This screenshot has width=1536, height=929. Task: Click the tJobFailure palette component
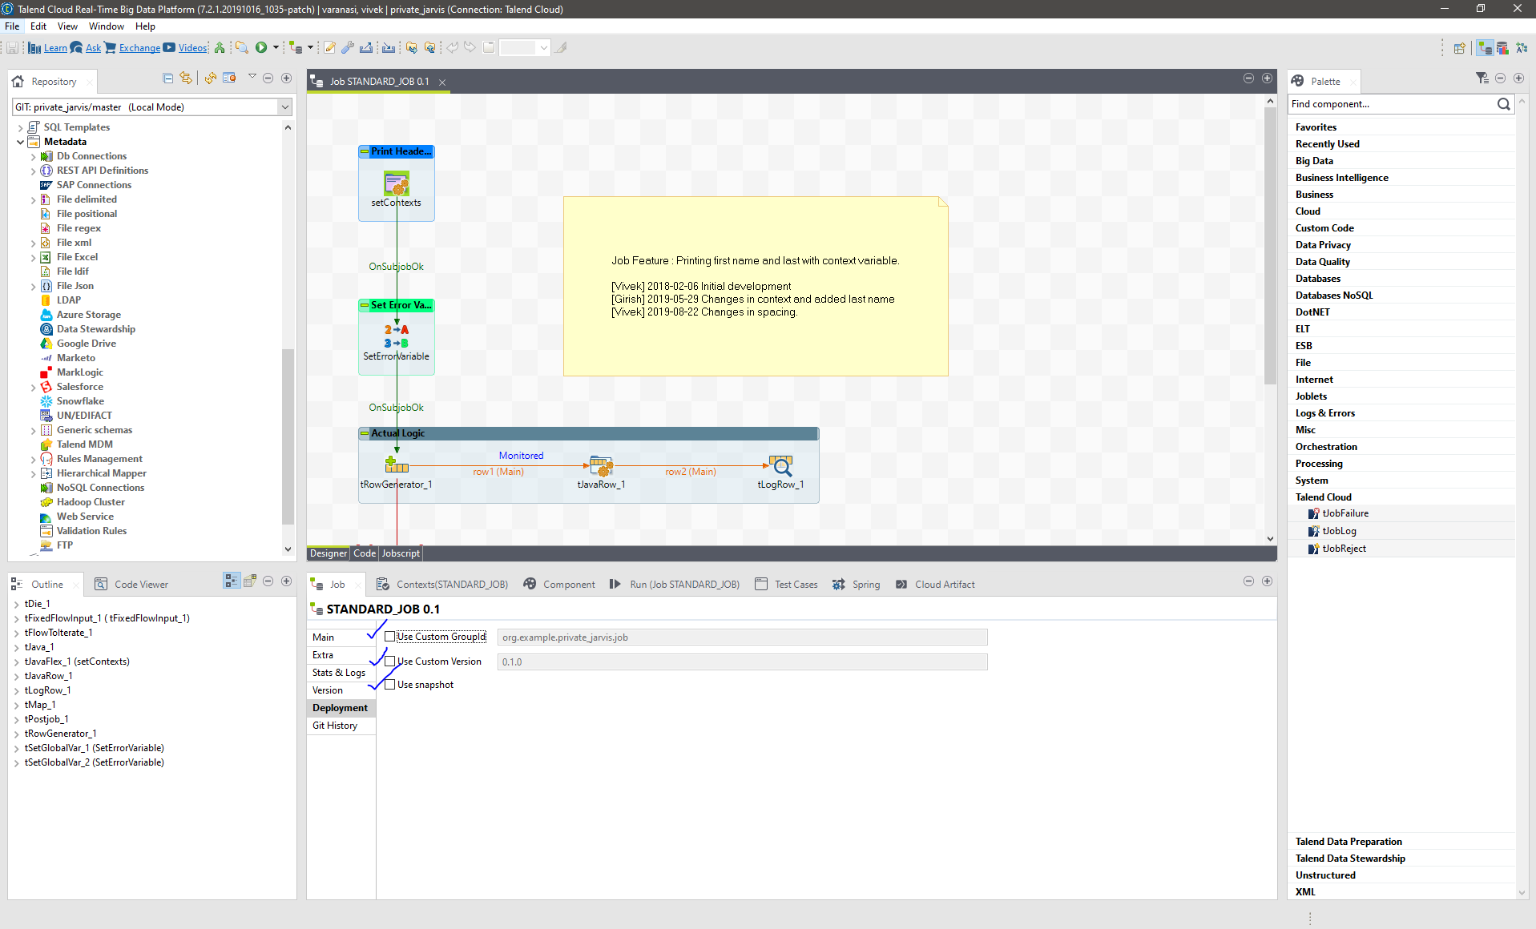(1345, 513)
